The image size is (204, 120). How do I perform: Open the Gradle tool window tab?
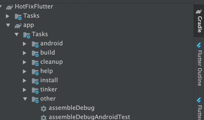coord(199,21)
